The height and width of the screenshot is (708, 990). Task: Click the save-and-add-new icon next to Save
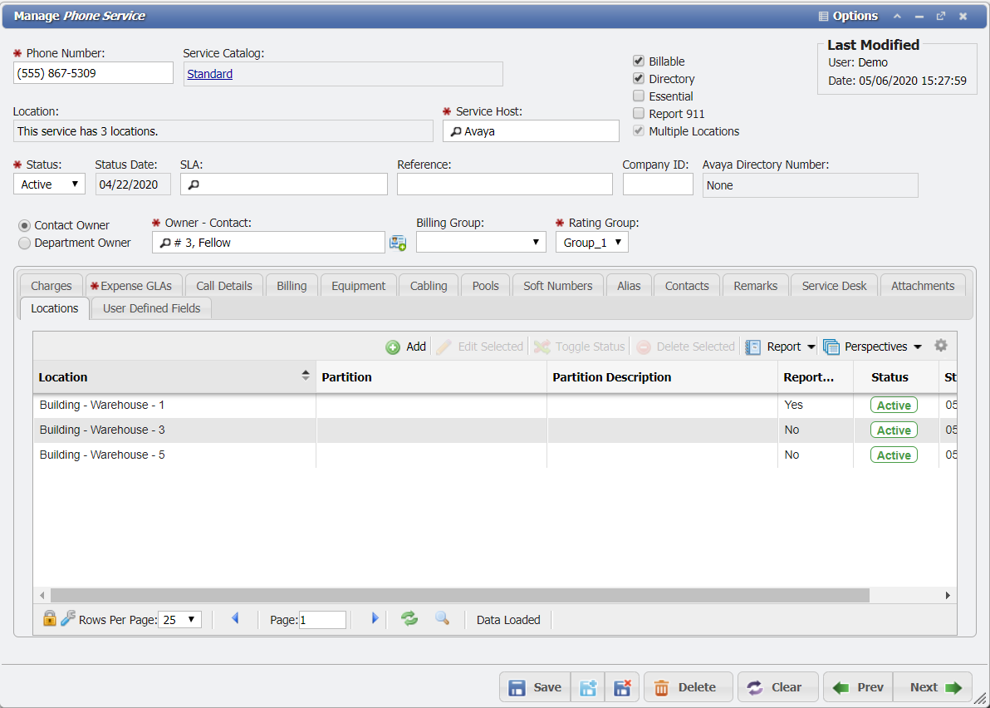(x=588, y=687)
